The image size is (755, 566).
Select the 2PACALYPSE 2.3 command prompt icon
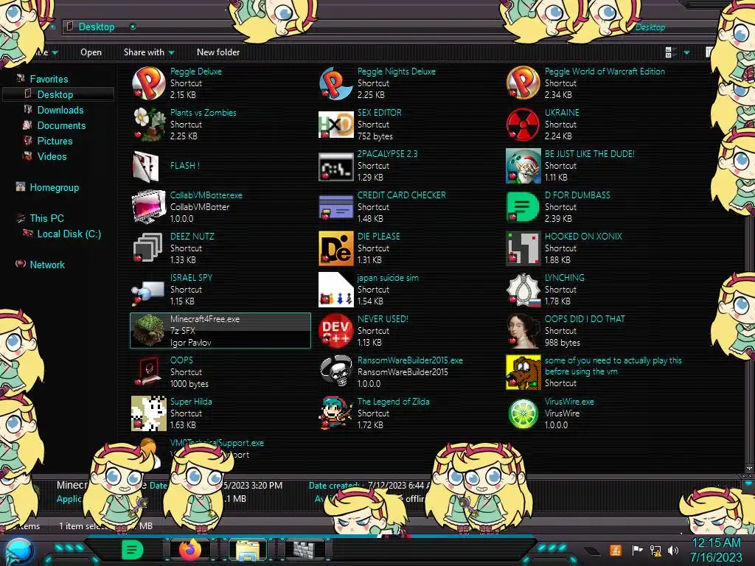[336, 167]
